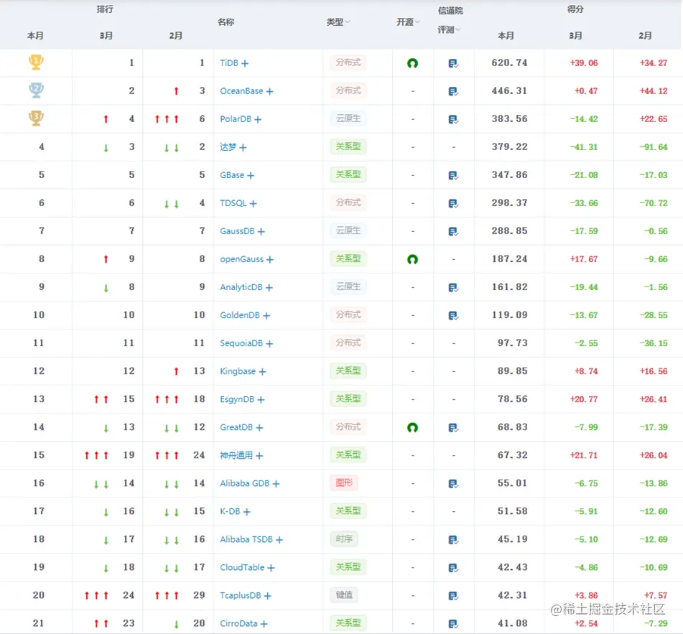Click the 排行 column group header
Image resolution: width=683 pixels, height=634 pixels.
click(x=105, y=9)
